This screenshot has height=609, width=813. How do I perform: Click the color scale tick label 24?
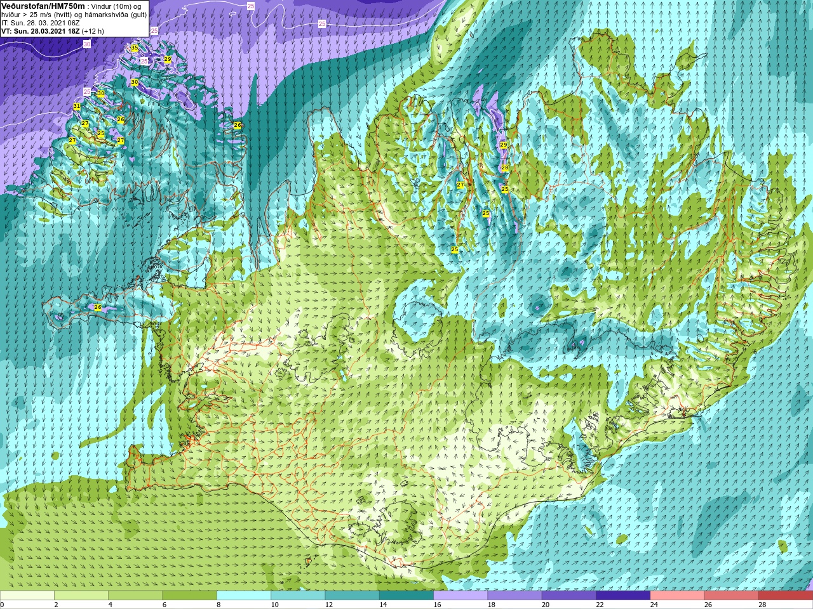pyautogui.click(x=654, y=605)
